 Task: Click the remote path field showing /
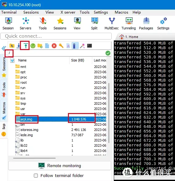click(x=56, y=53)
